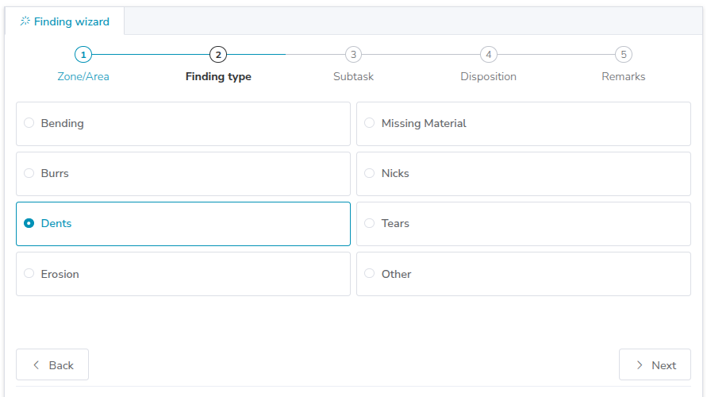Choose the Burrs finding type
This screenshot has width=707, height=397.
[x=29, y=173]
